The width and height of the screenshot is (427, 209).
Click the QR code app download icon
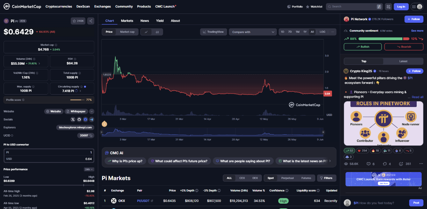[388, 6]
